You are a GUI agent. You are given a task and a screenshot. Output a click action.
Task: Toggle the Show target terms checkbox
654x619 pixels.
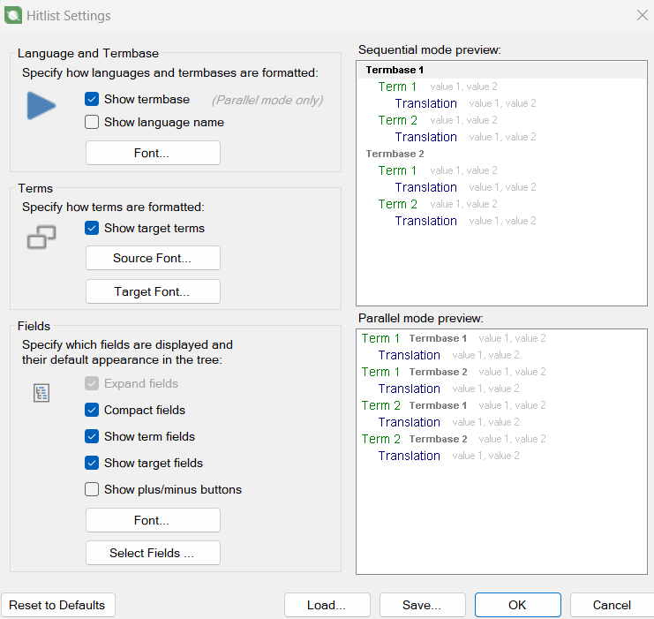tap(92, 229)
